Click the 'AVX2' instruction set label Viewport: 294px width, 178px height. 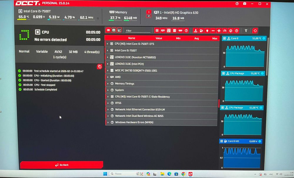click(58, 52)
